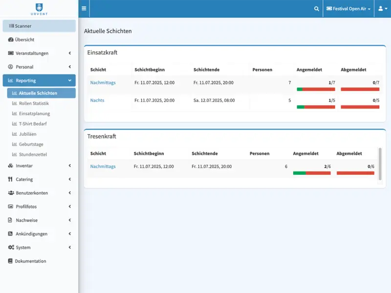Click the Stundenzettel chart icon
The height and width of the screenshot is (293, 391).
pos(15,154)
